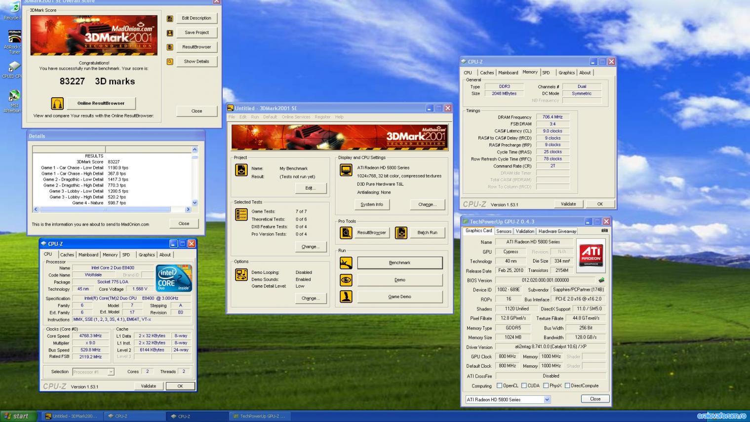Switch to the Mainboard tab in CPU CPU-Z window
Image resolution: width=750 pixels, height=422 pixels.
[x=88, y=255]
